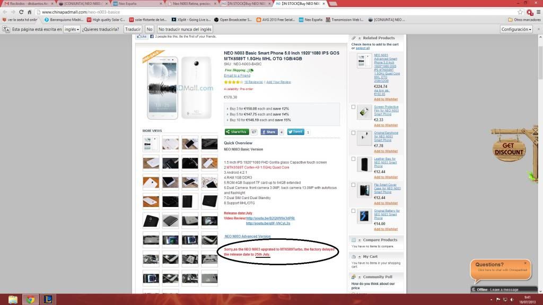The width and height of the screenshot is (543, 305).
Task: Open the NEO N003 Advanced Version link
Action: [x=247, y=236]
